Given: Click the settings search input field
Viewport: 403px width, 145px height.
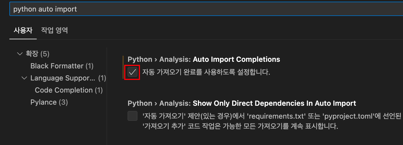Looking at the screenshot, I should pyautogui.click(x=206, y=9).
